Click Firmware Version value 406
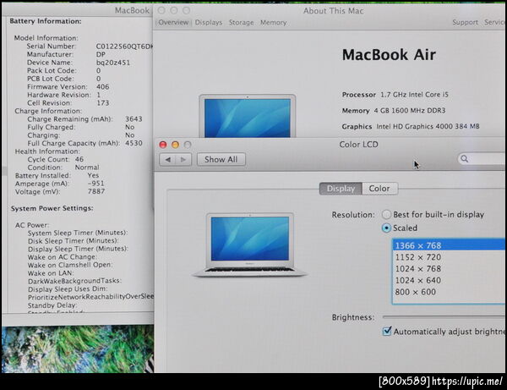 (103, 87)
